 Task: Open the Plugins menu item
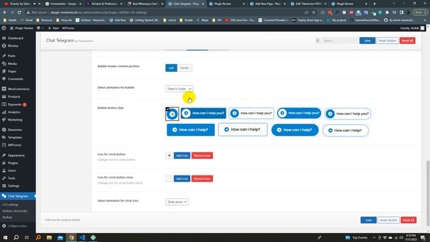[x=13, y=163]
